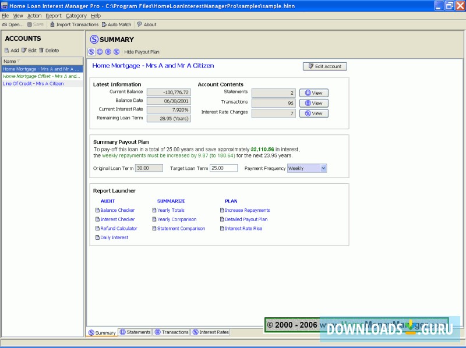The width and height of the screenshot is (466, 348).
Task: Open the Category menu
Action: 76,16
